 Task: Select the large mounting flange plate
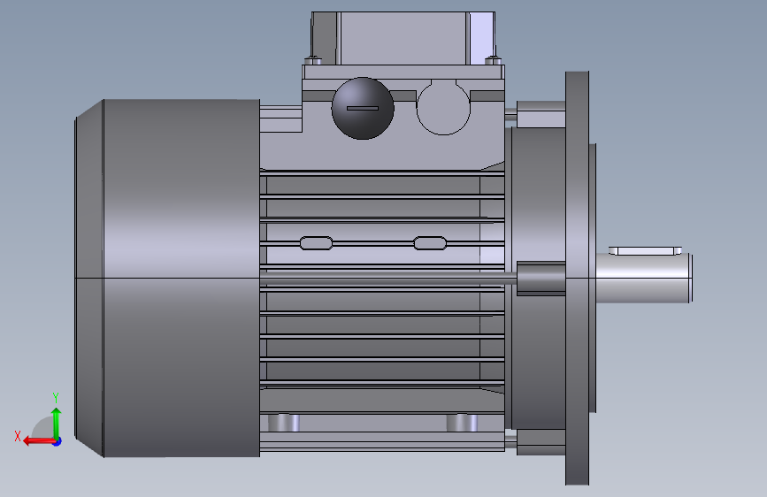(577, 279)
